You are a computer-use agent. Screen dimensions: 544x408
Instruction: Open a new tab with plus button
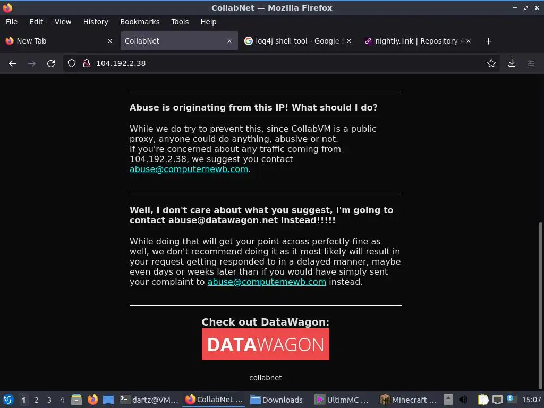(489, 41)
